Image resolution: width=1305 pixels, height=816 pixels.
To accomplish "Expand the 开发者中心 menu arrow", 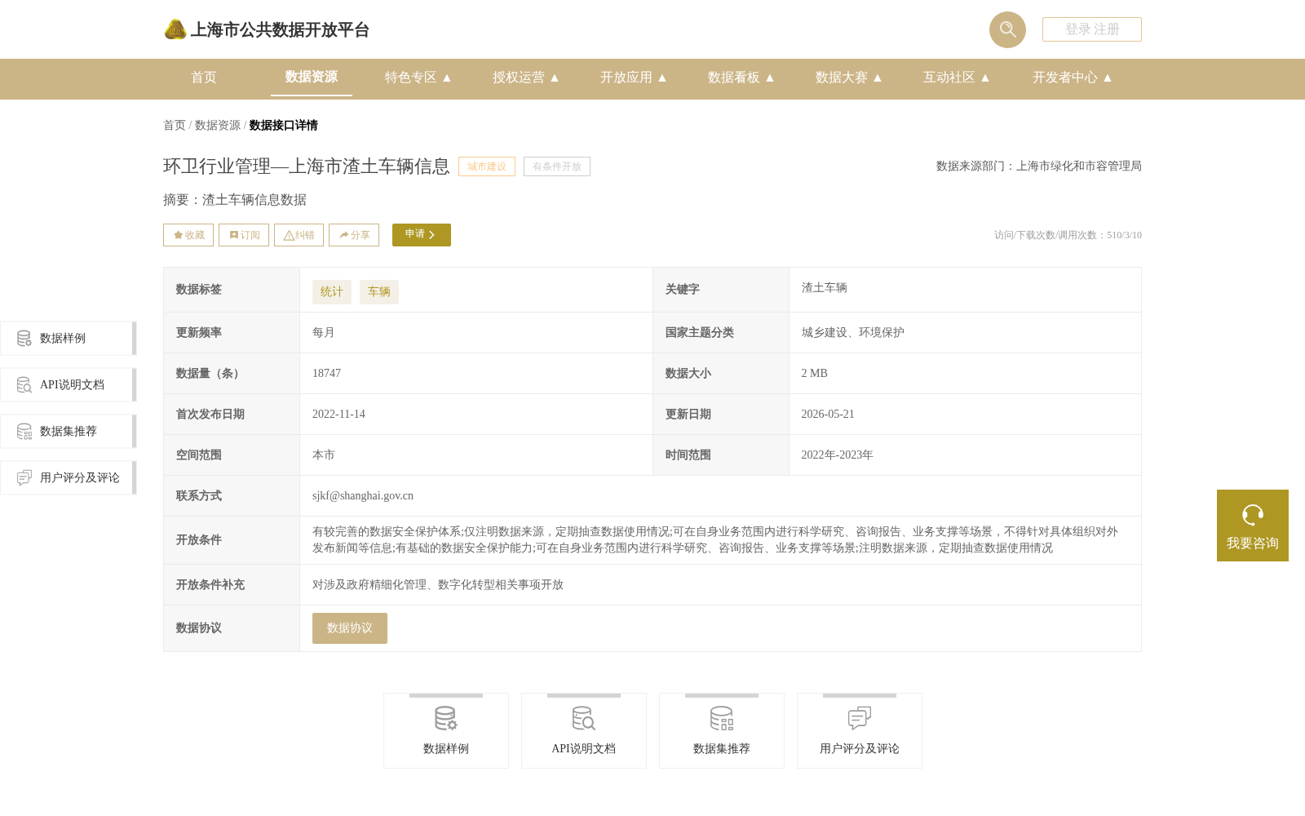I will tap(1108, 78).
